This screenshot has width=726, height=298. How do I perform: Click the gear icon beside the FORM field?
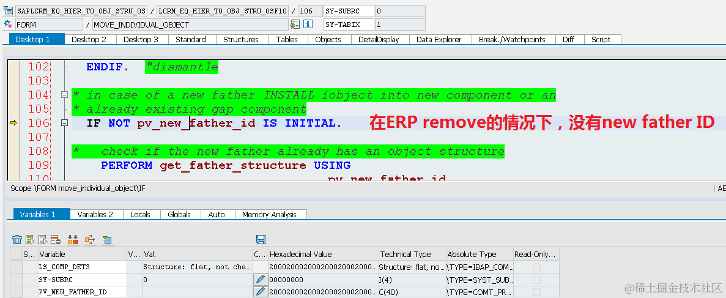coord(8,24)
